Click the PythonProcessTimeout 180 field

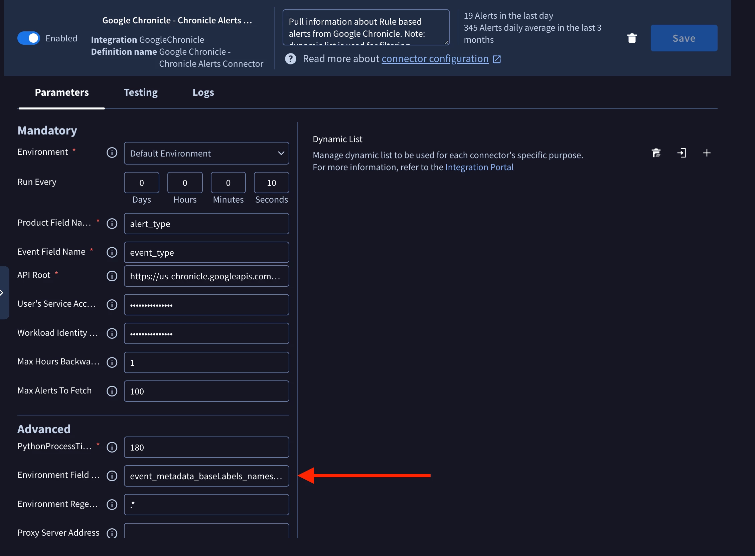[206, 447]
